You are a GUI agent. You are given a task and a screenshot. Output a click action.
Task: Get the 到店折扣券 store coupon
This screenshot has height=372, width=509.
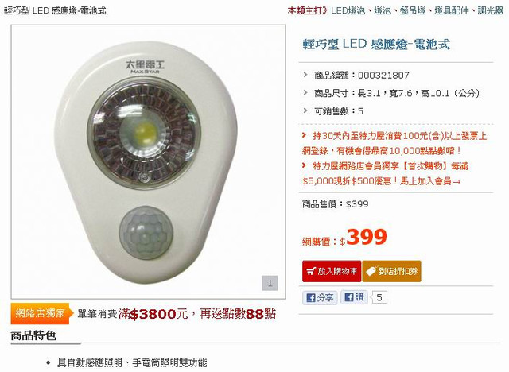click(392, 271)
